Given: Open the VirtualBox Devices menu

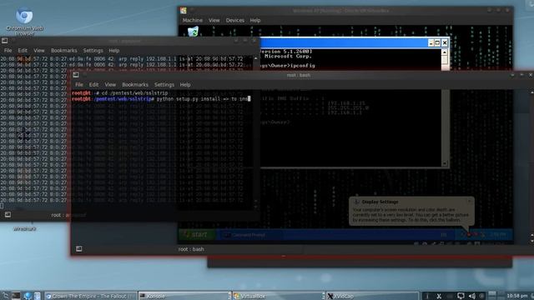Looking at the screenshot, I should [x=235, y=20].
